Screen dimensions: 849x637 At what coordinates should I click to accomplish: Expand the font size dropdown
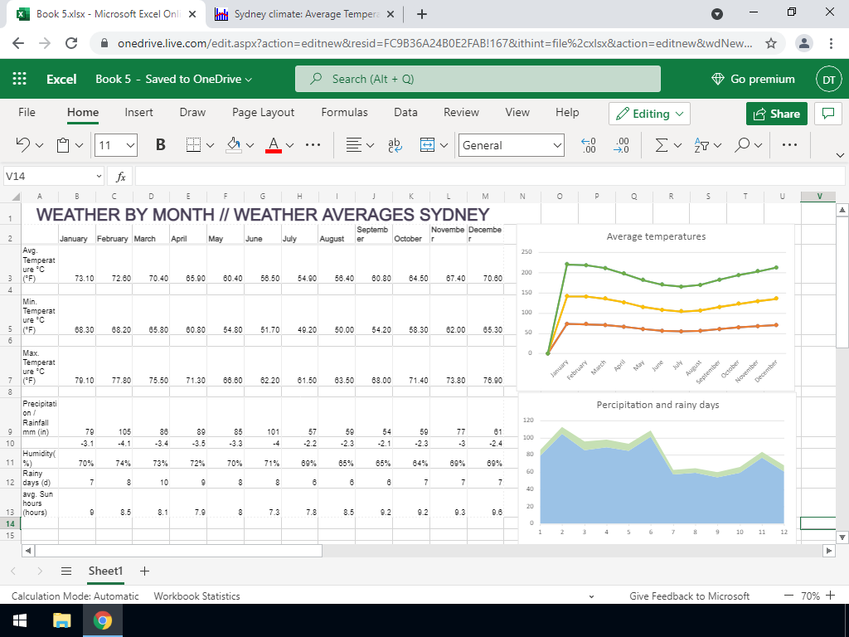[130, 145]
